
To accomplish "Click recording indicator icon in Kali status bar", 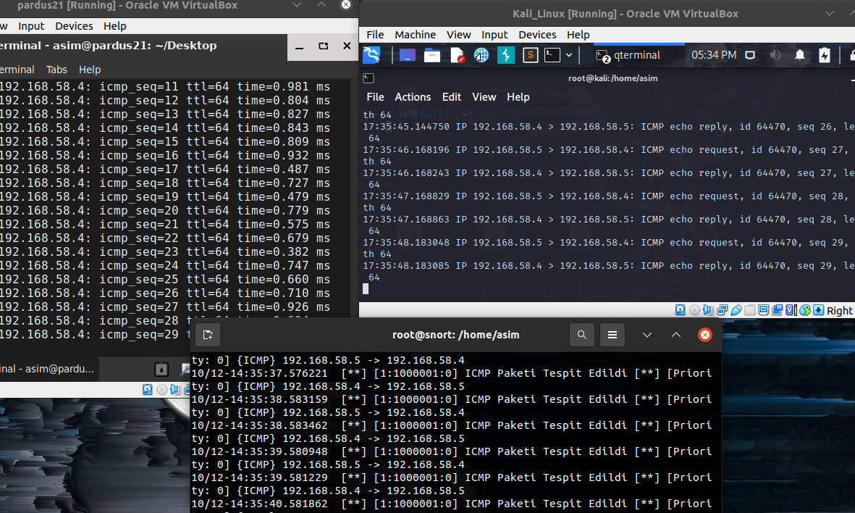I will tap(777, 310).
